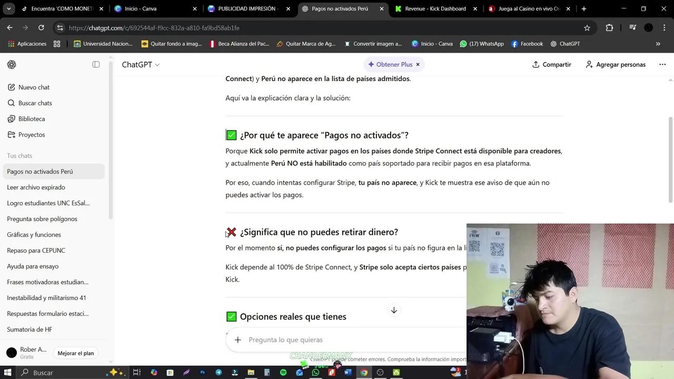Open the Facebook bookmark

coord(527,44)
